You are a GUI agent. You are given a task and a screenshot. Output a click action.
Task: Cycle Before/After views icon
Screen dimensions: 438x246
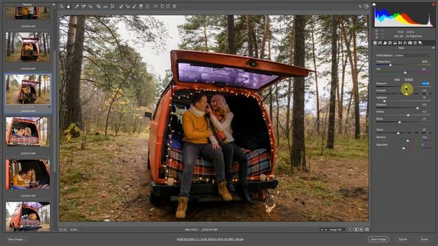pos(350,230)
